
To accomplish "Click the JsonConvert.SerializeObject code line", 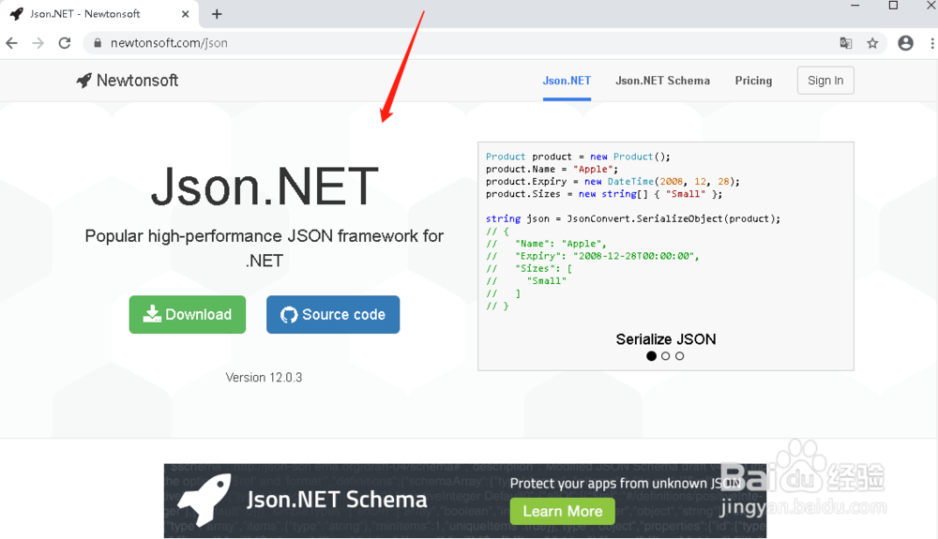I will click(x=633, y=218).
